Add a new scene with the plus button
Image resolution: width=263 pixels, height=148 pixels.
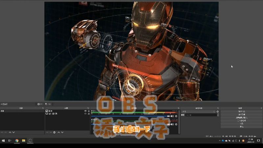2,133
